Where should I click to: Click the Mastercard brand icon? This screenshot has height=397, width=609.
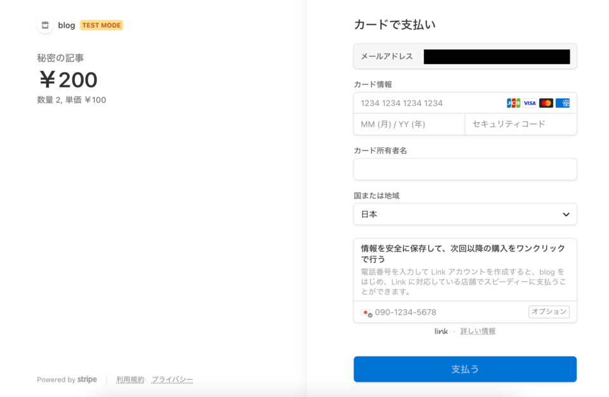click(x=546, y=103)
